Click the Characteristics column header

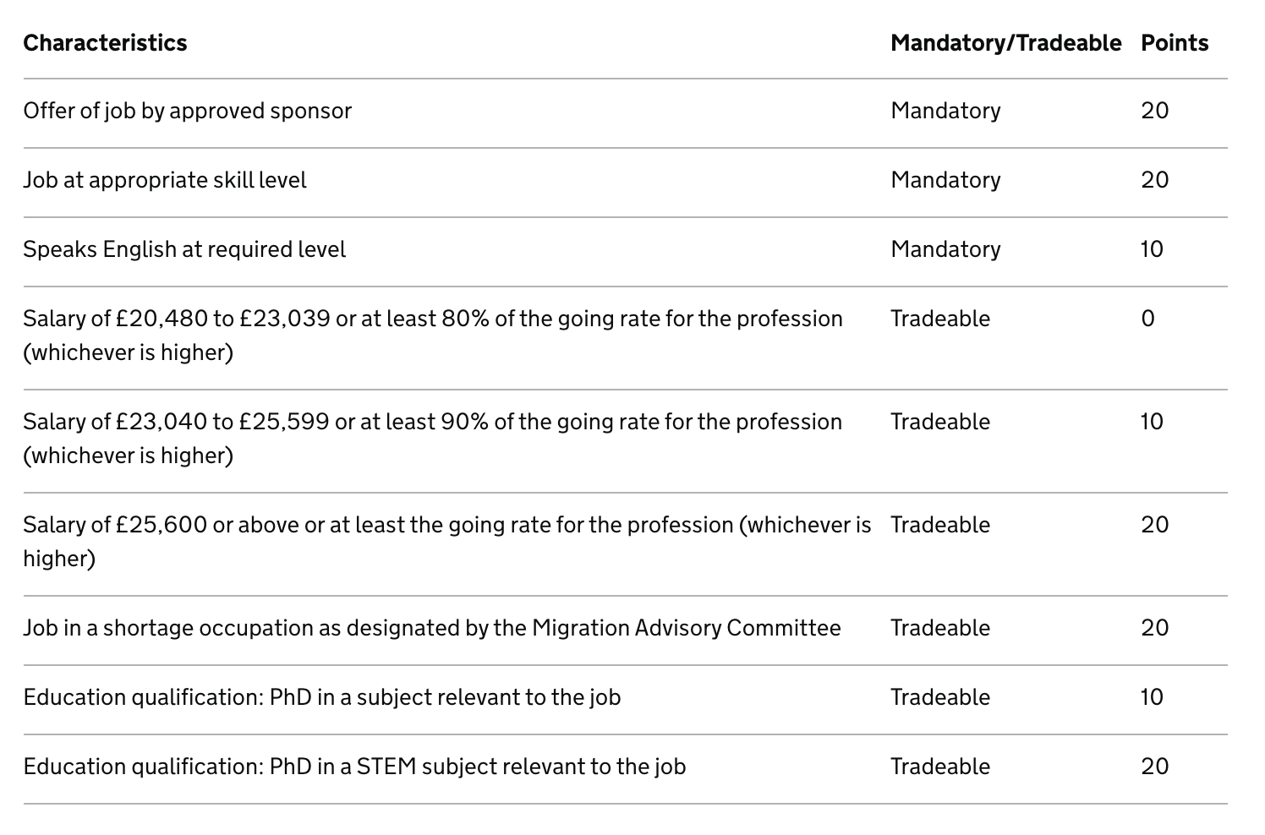(x=105, y=43)
